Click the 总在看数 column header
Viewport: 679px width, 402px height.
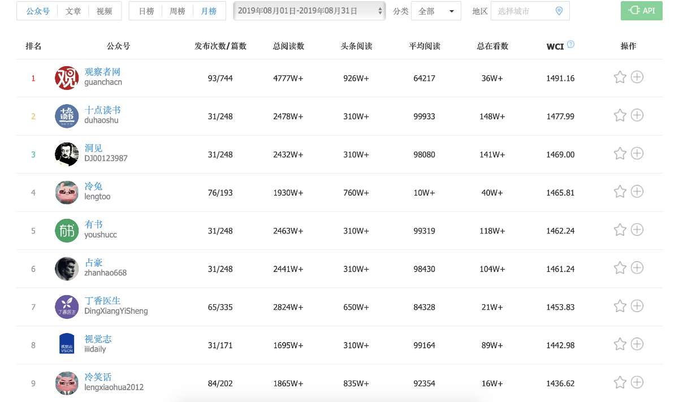pyautogui.click(x=492, y=46)
